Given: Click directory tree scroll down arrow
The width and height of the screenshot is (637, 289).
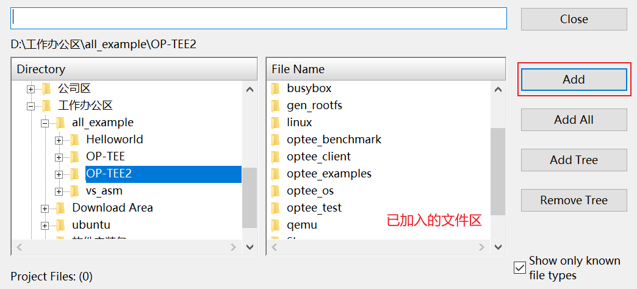Looking at the screenshot, I should (250, 247).
